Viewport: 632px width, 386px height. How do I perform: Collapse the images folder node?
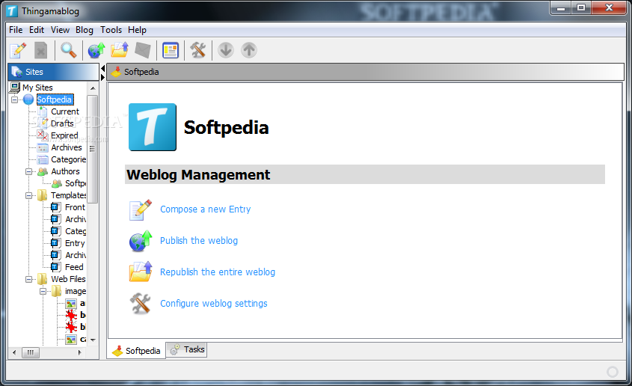[43, 291]
